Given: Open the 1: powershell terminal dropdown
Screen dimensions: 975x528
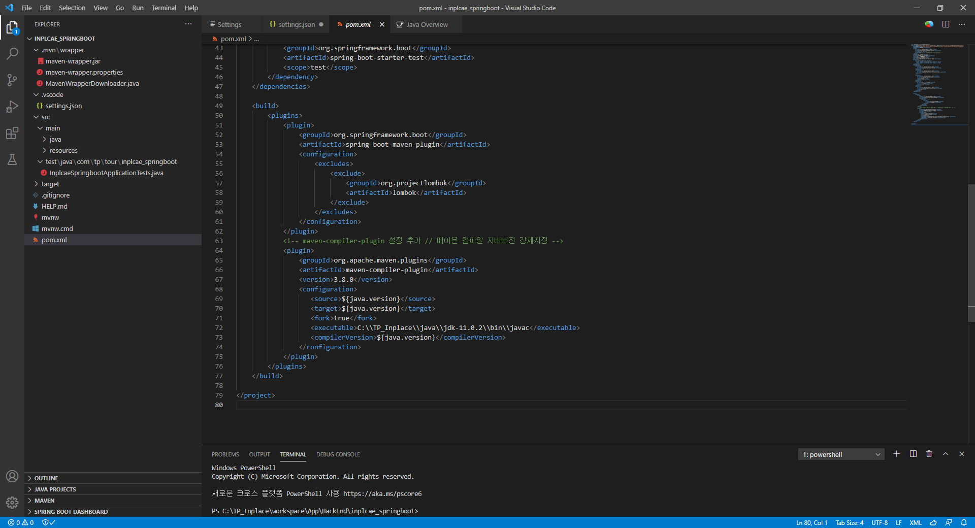Looking at the screenshot, I should pyautogui.click(x=841, y=454).
